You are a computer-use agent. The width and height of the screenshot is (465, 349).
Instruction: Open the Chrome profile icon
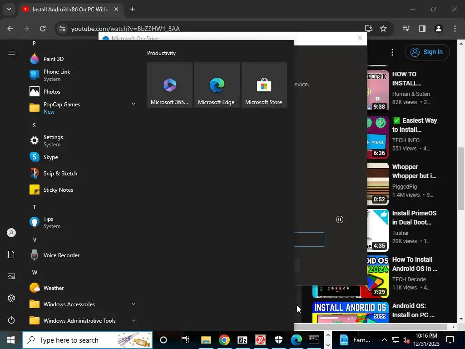click(x=438, y=29)
